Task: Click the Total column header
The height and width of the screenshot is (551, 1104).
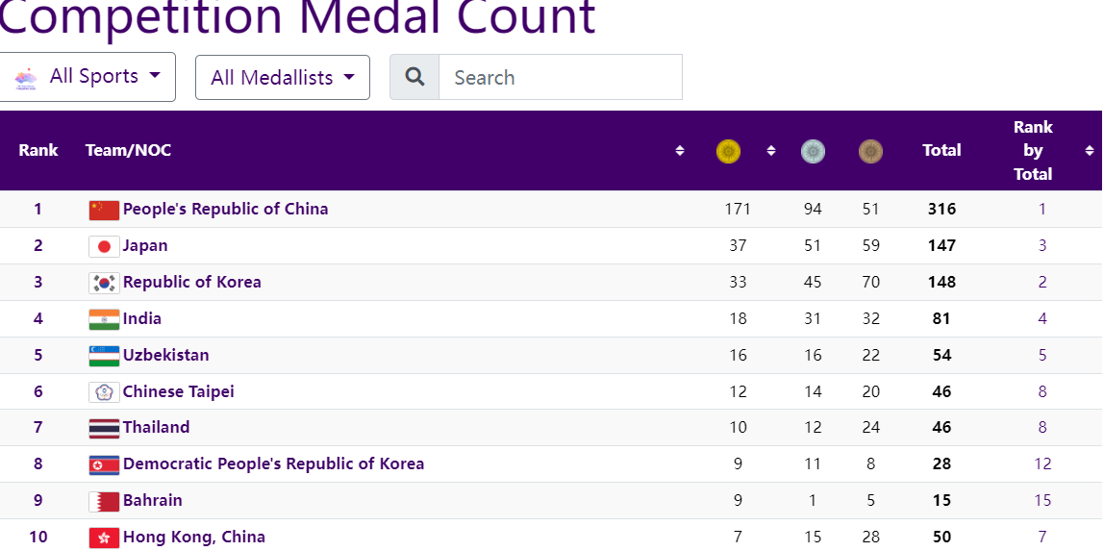Action: coord(941,150)
